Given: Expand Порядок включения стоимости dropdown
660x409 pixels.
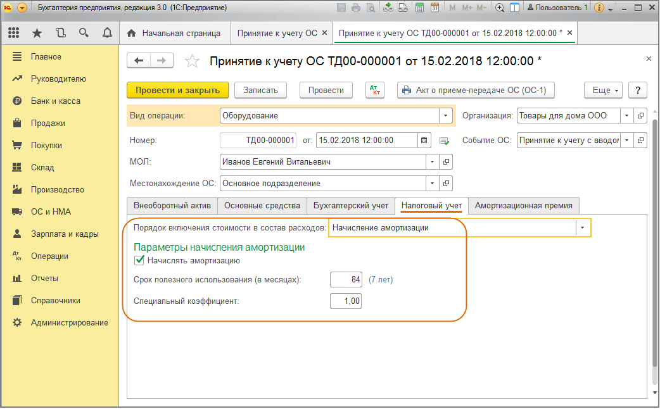Looking at the screenshot, I should click(x=583, y=228).
